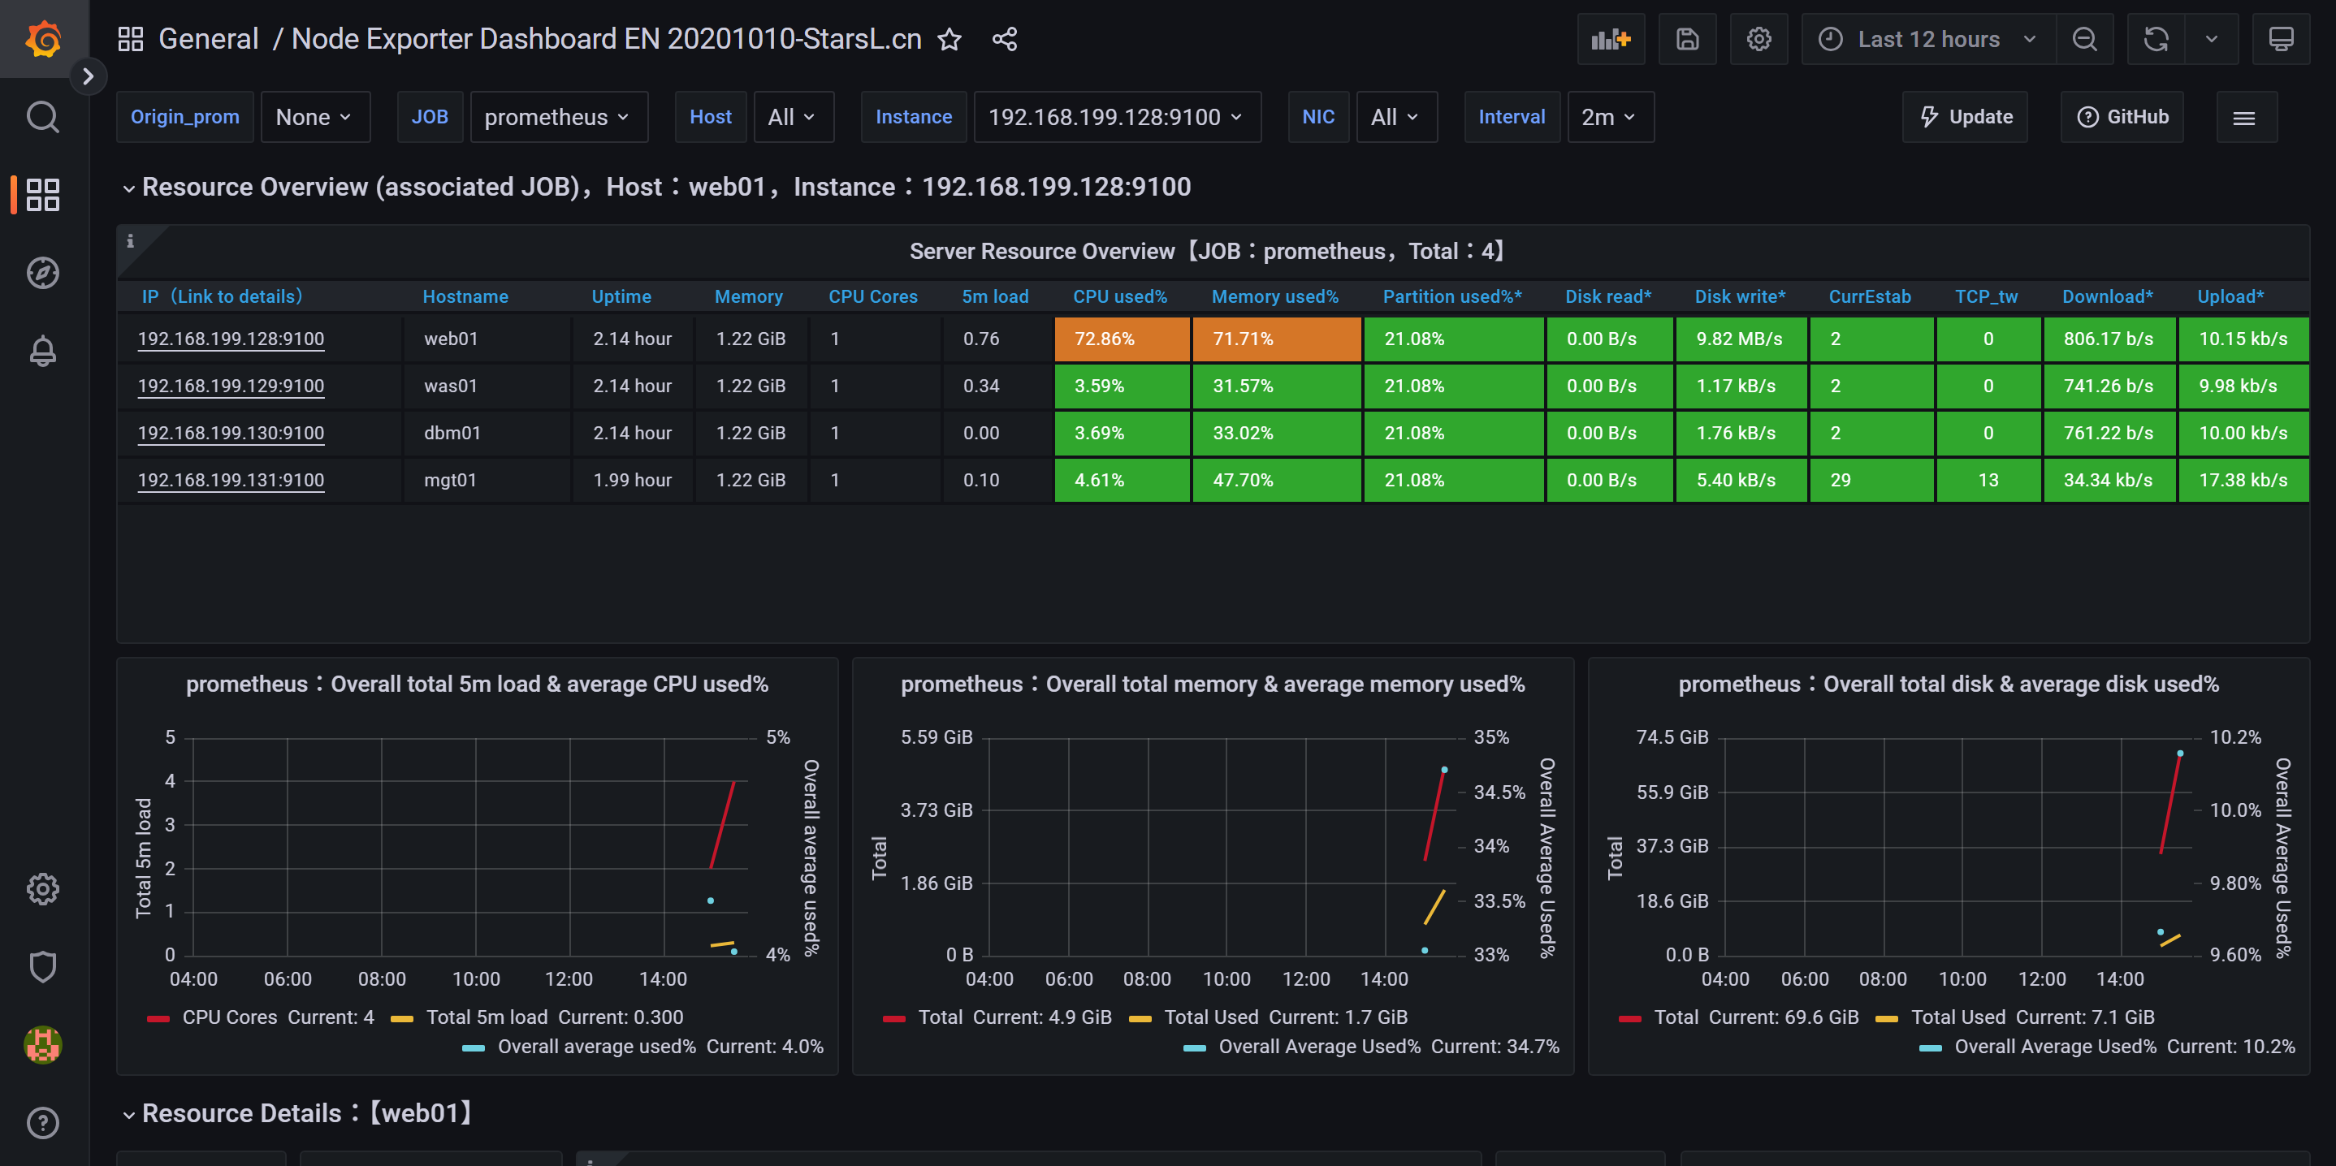Star this dashboard as favorite

click(x=950, y=39)
